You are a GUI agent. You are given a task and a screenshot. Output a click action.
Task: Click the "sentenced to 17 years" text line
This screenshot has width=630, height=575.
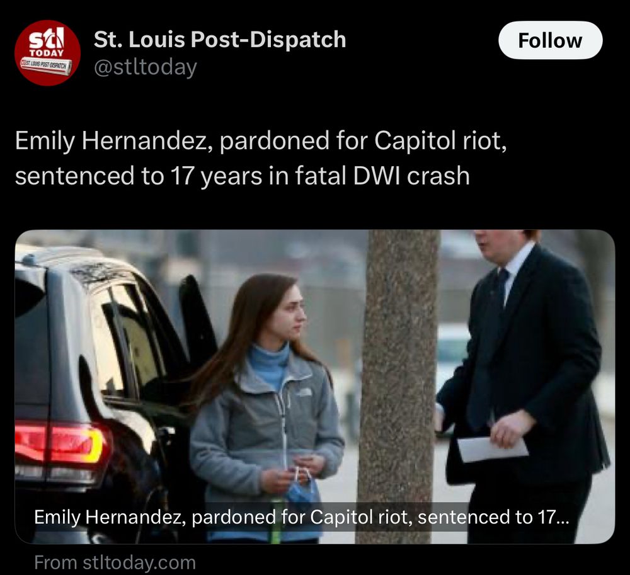pyautogui.click(x=243, y=176)
